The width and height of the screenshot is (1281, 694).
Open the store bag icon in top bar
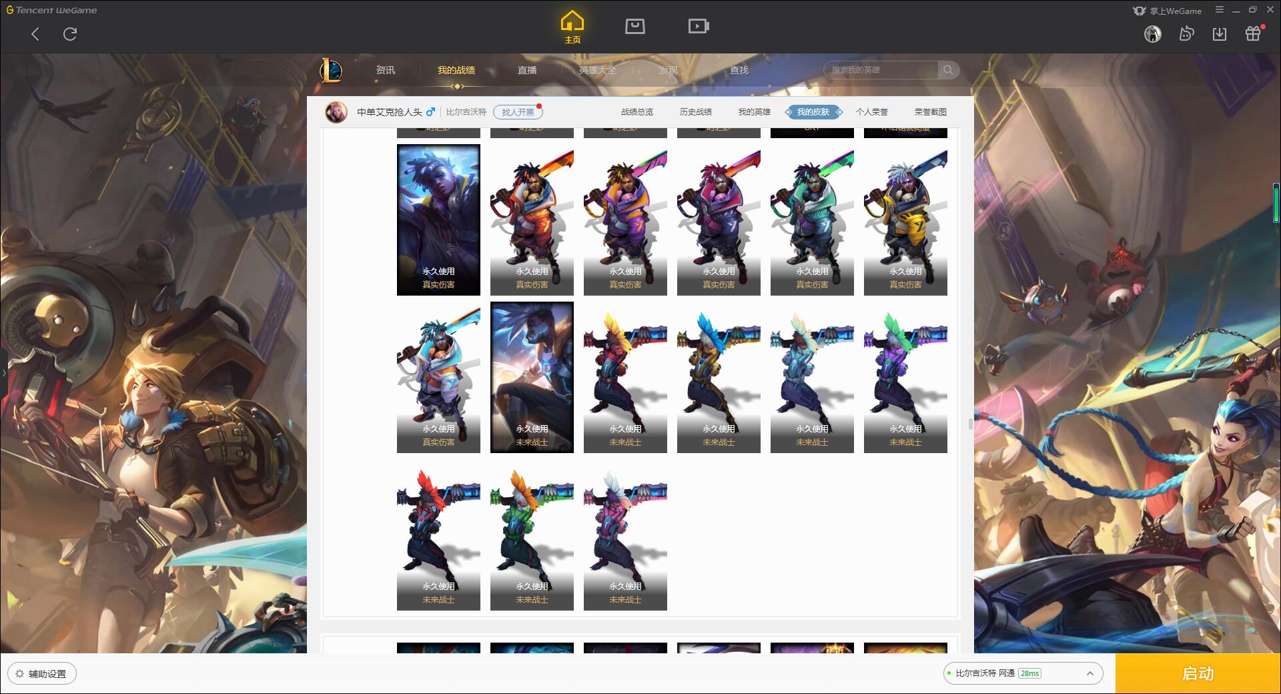(634, 26)
